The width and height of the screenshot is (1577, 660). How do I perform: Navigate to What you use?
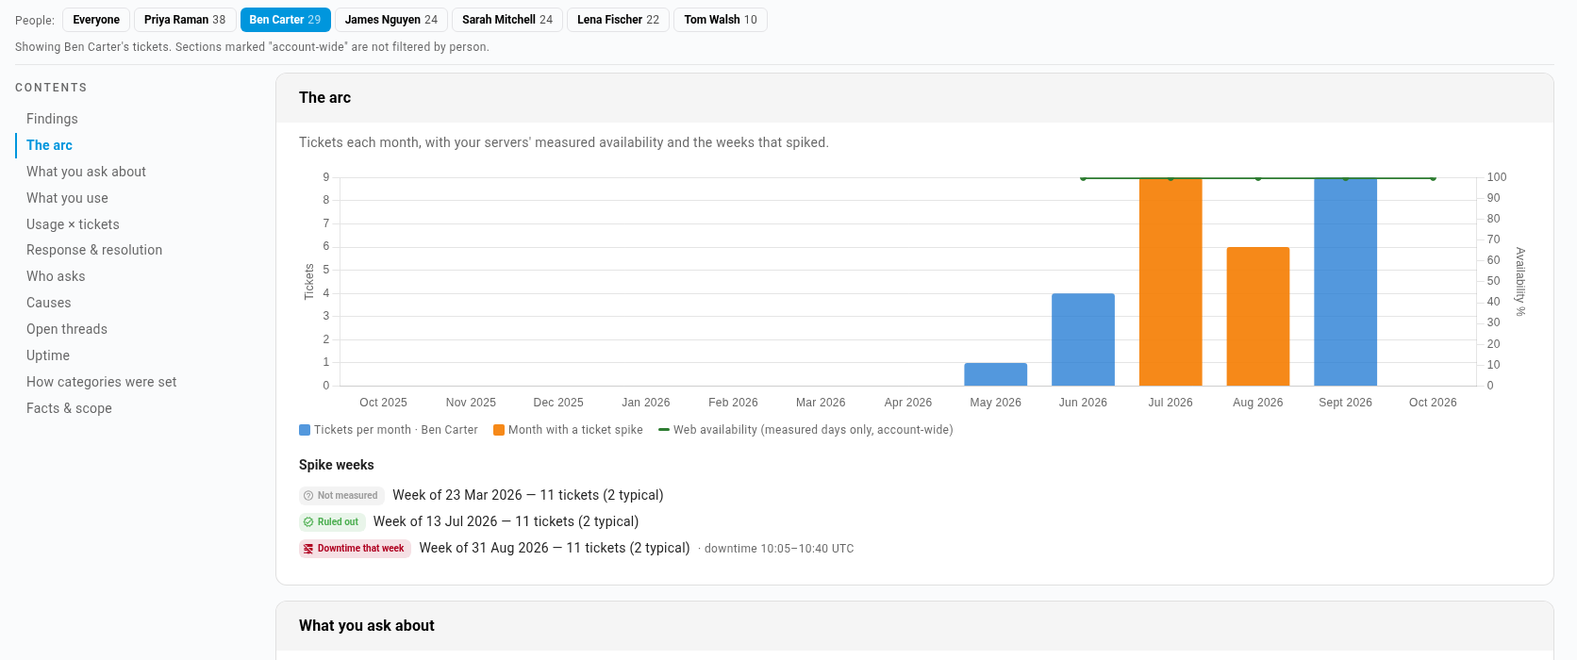point(67,198)
